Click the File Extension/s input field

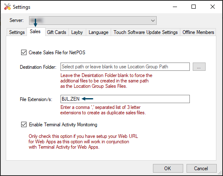coord(125,99)
